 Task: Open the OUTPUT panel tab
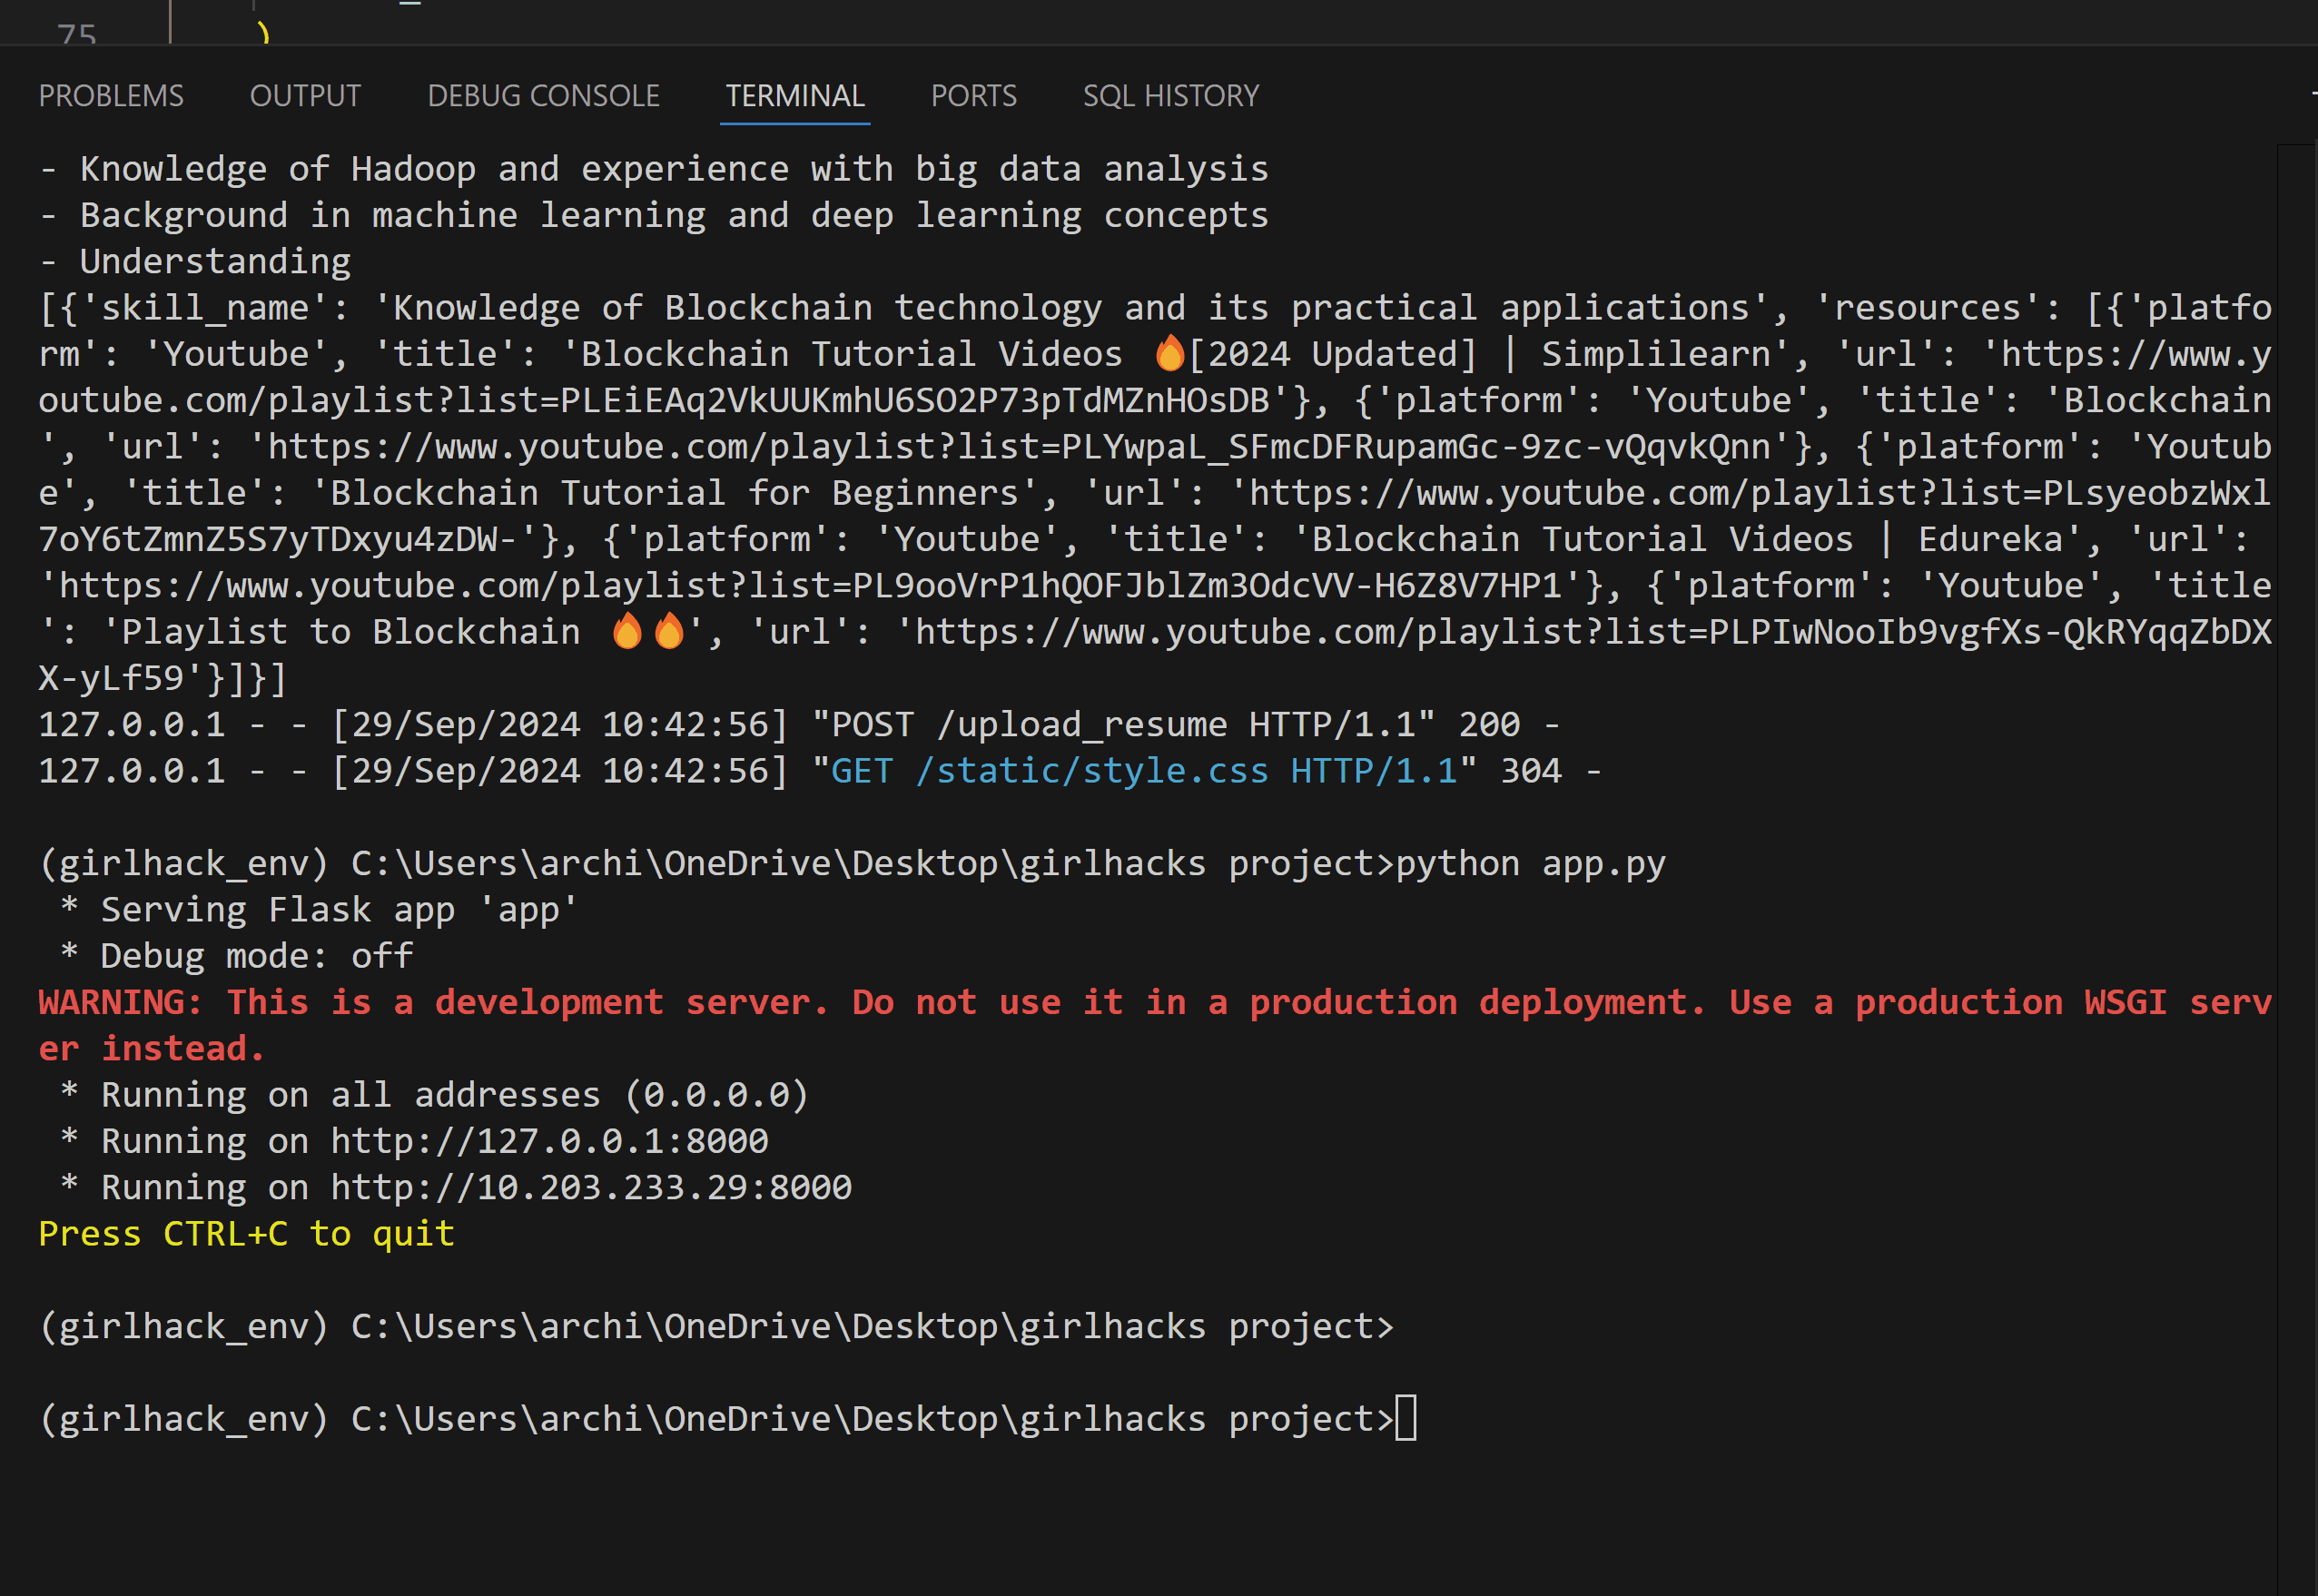tap(305, 96)
